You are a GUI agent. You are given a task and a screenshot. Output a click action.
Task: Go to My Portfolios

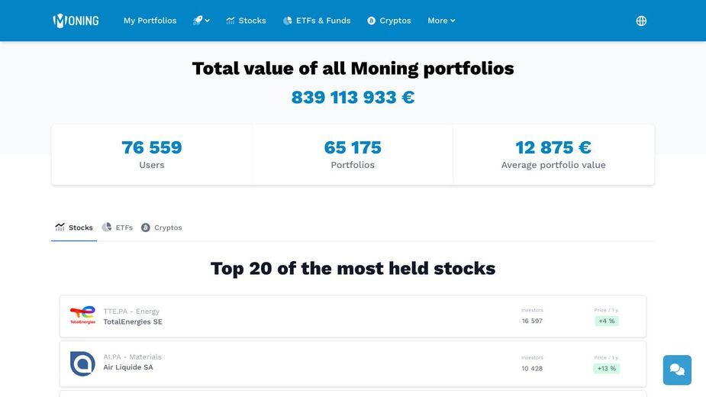[x=150, y=21]
